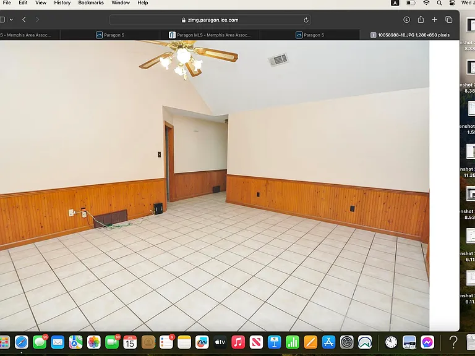The height and width of the screenshot is (356, 475).
Task: Open the mountain-logo app in Dock
Action: (x=365, y=342)
